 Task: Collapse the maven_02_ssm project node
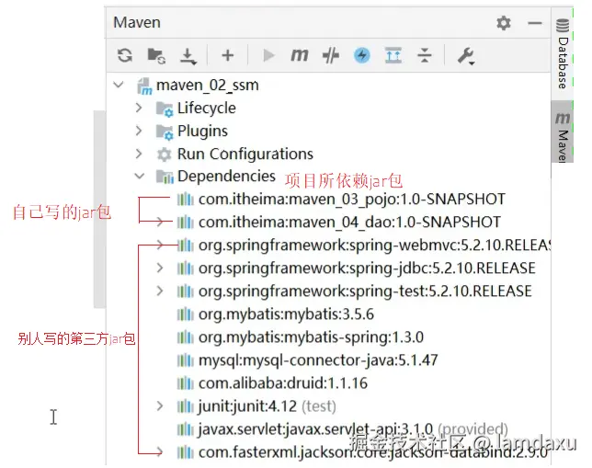(119, 85)
